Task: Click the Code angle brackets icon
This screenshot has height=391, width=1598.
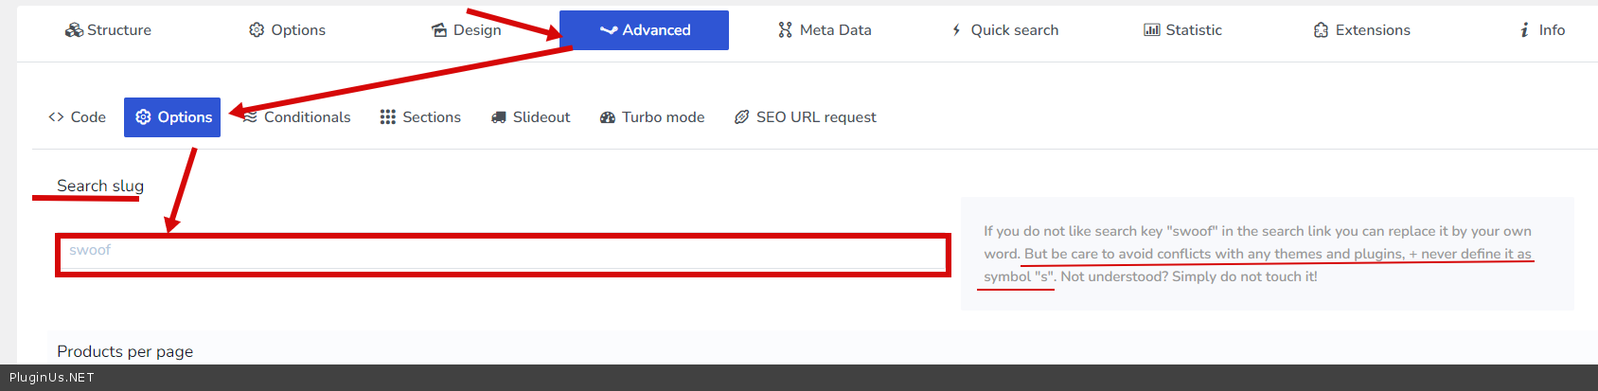Action: pyautogui.click(x=56, y=117)
